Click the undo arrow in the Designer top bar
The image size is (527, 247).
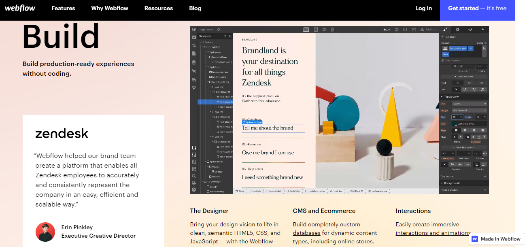385,30
